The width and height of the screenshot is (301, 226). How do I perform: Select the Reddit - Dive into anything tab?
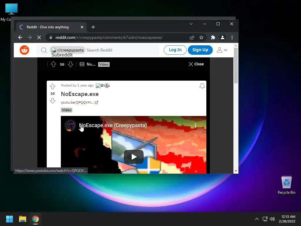pos(51,27)
